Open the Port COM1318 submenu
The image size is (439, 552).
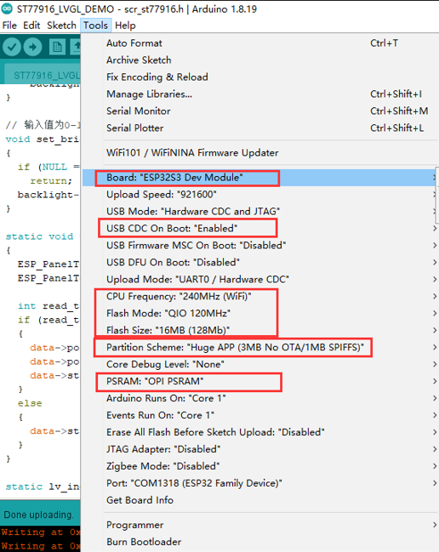[260, 483]
